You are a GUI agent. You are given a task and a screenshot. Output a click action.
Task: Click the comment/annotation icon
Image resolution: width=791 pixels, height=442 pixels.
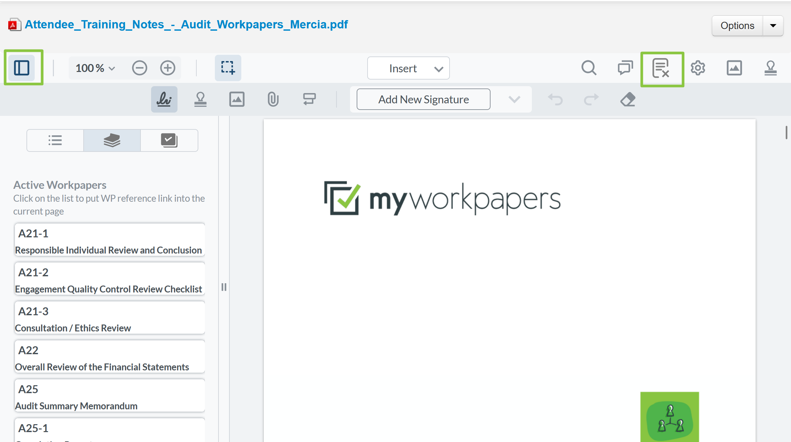tap(624, 67)
